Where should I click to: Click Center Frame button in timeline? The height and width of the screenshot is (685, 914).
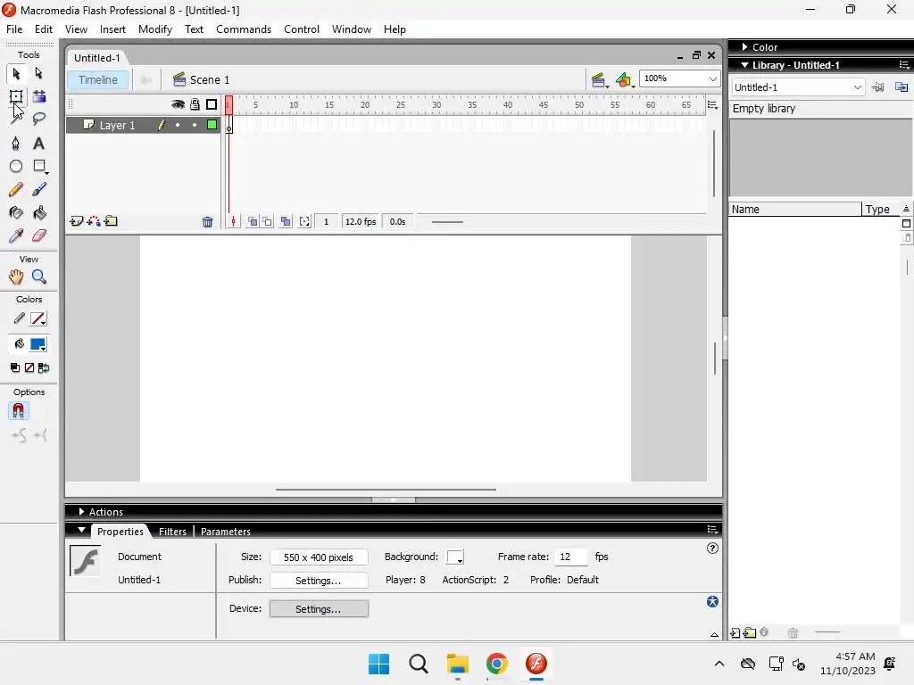tap(233, 221)
